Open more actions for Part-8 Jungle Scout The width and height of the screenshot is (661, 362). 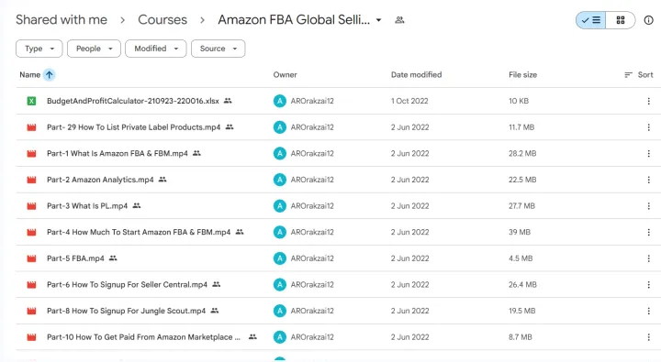[x=648, y=311]
